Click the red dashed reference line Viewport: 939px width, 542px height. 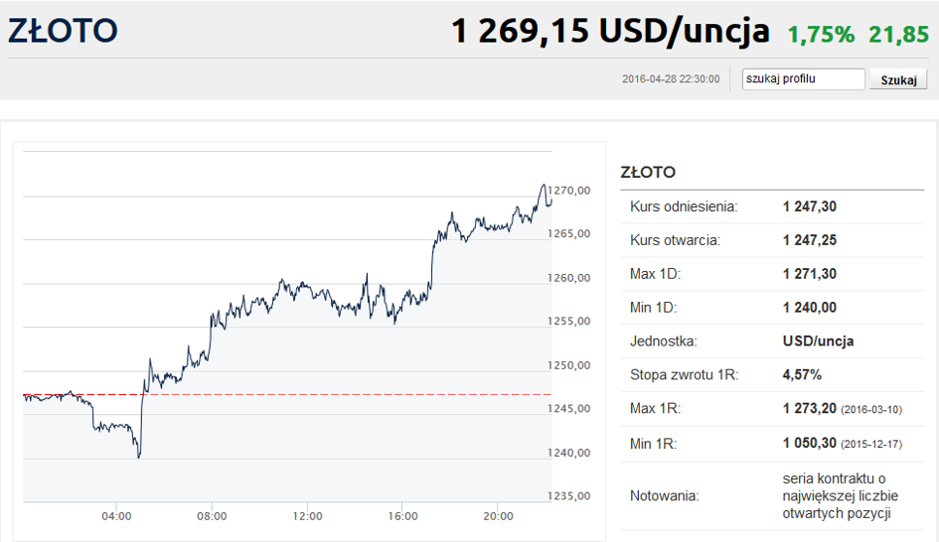[x=287, y=395]
